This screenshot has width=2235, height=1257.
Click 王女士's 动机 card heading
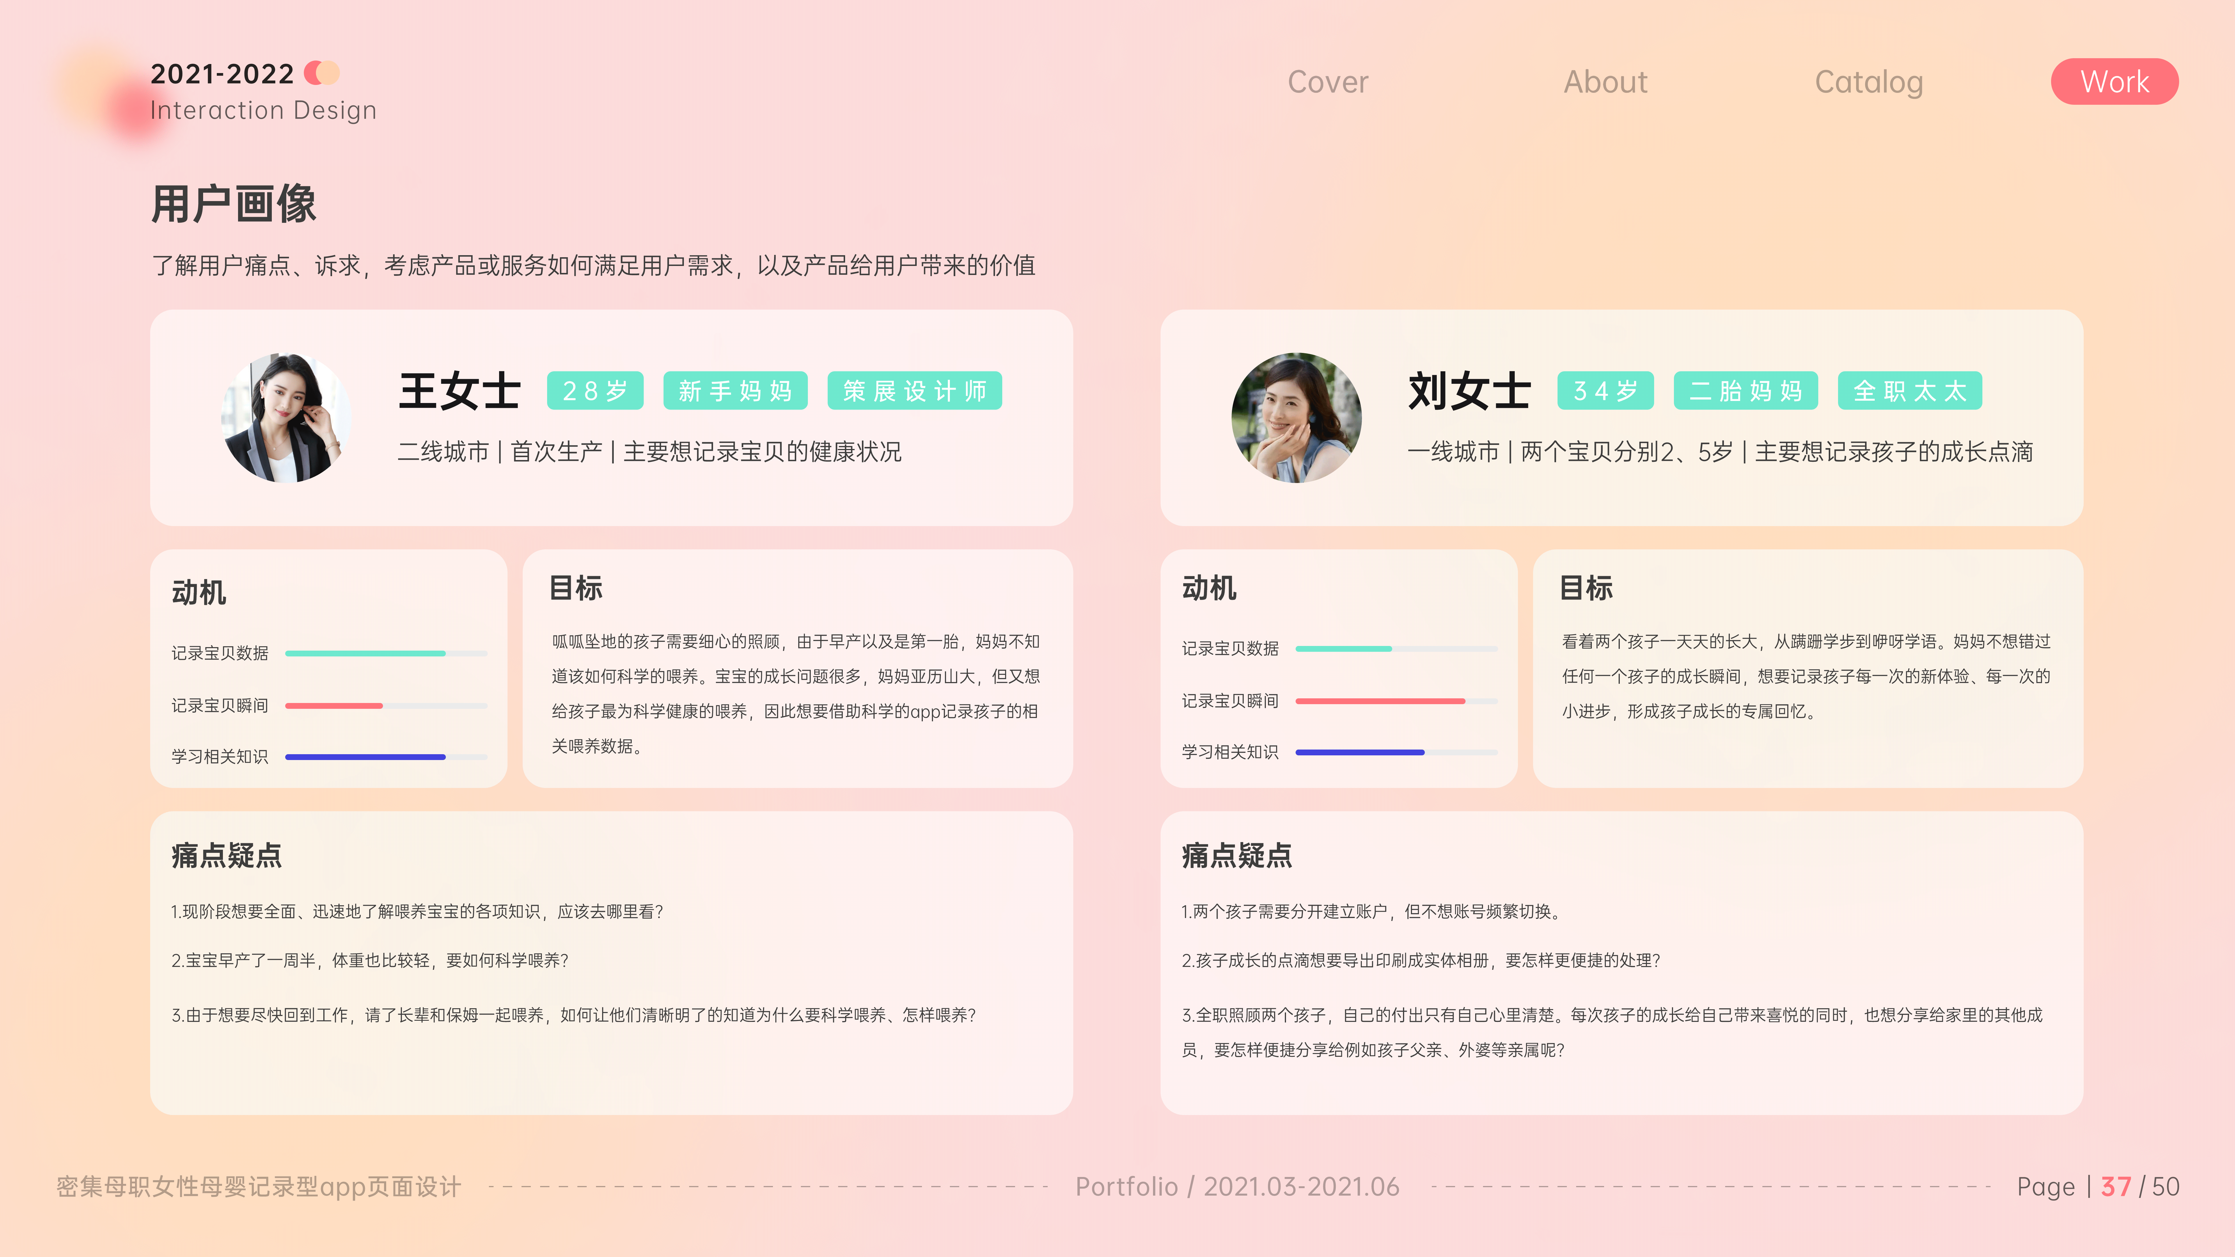[x=199, y=592]
